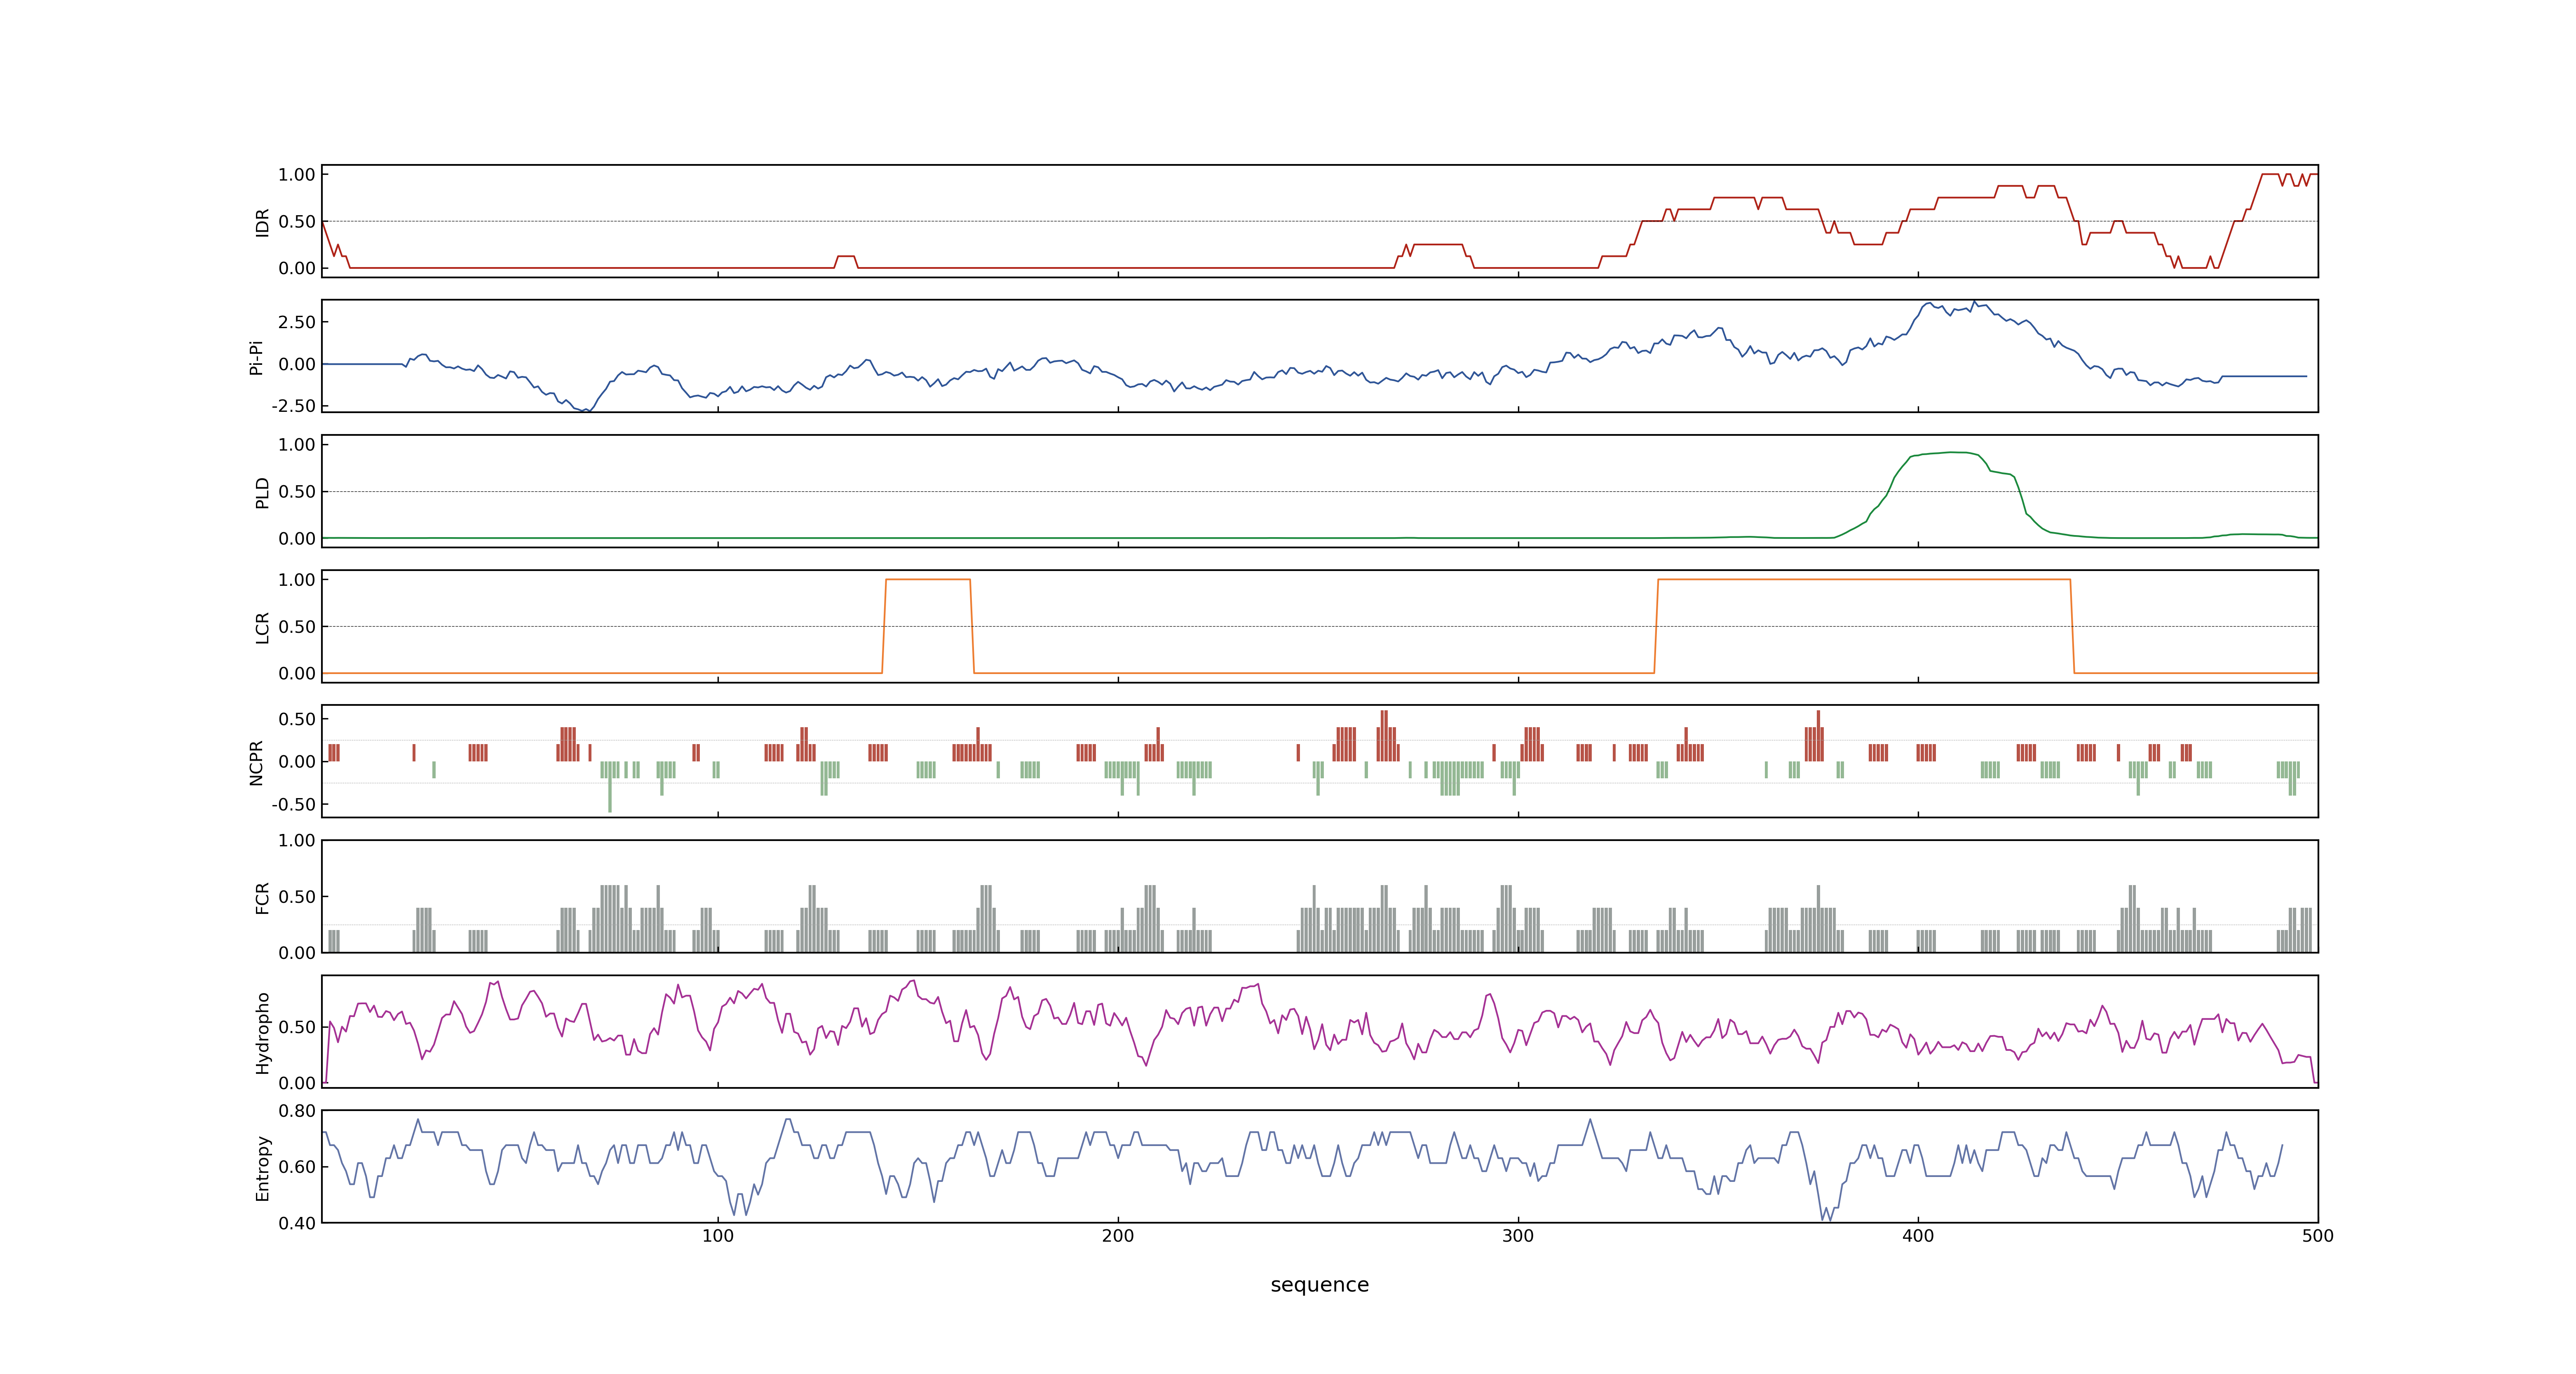Click the FCR y-axis label
This screenshot has width=2576, height=1374.
pyautogui.click(x=262, y=897)
